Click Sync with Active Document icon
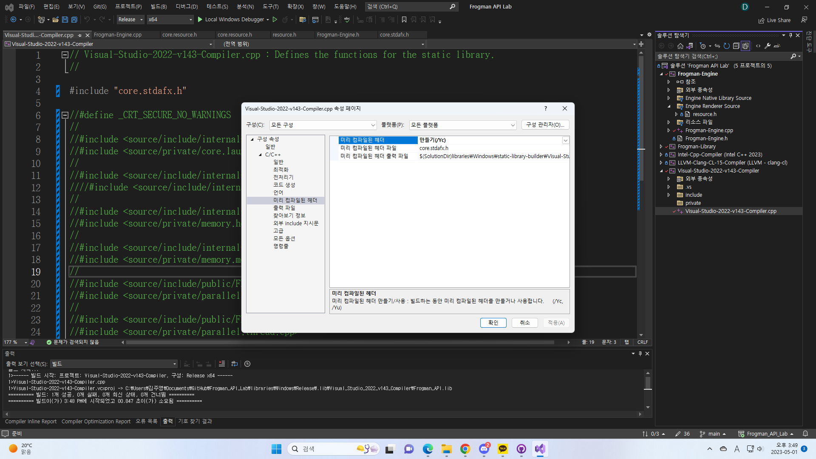The image size is (816, 459). [x=717, y=46]
